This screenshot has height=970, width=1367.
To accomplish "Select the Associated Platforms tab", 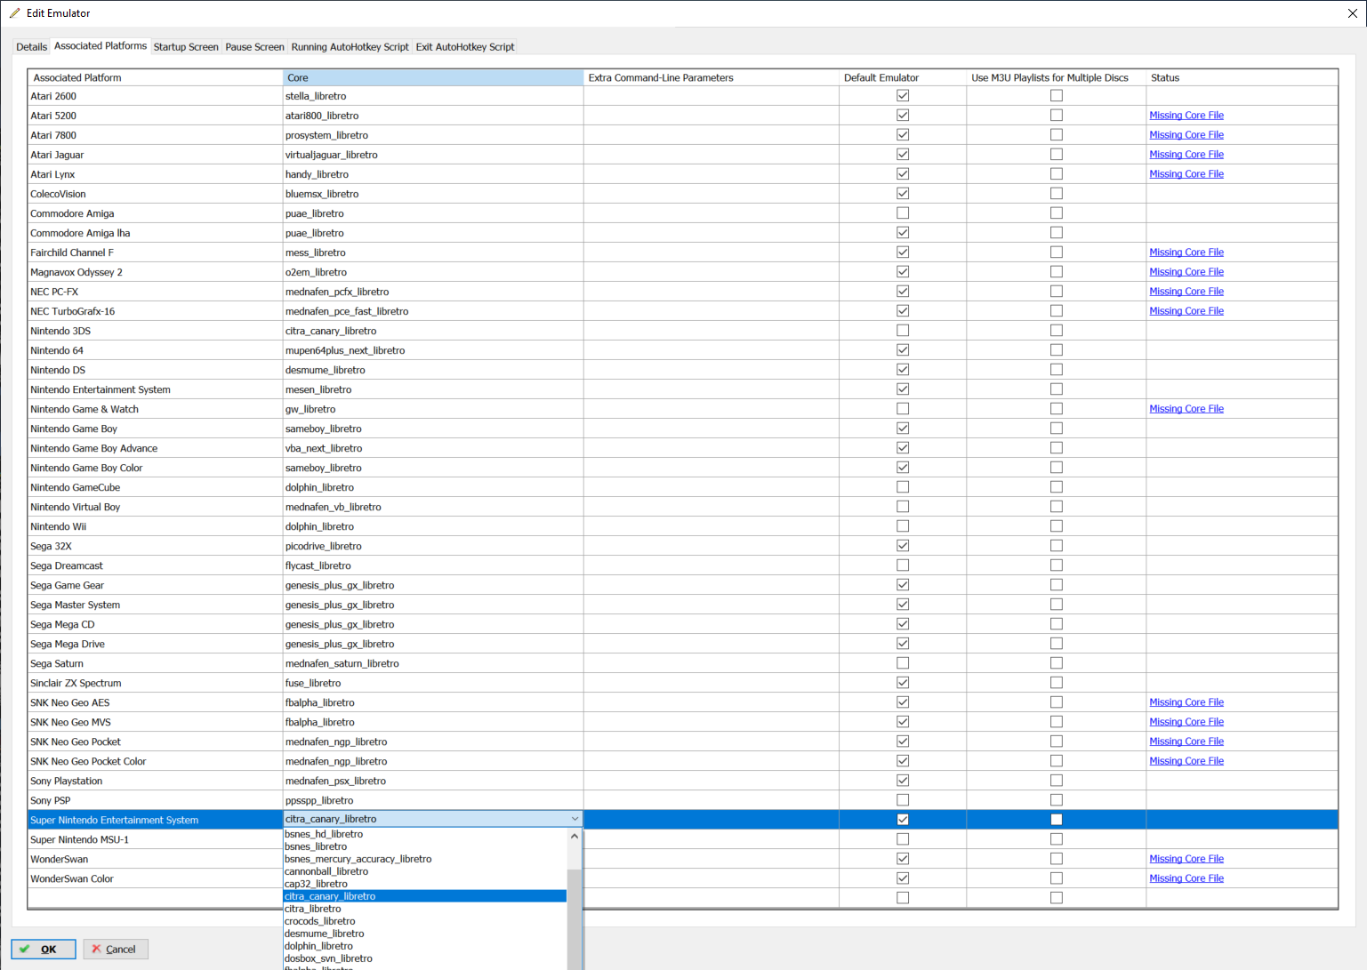I will (101, 46).
